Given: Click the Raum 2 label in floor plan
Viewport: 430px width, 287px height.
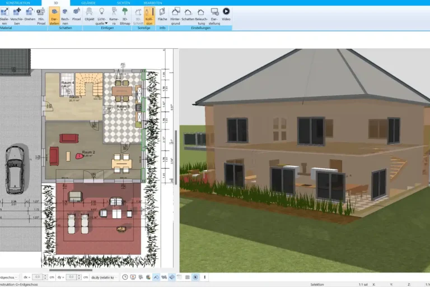Looking at the screenshot, I should [x=88, y=152].
